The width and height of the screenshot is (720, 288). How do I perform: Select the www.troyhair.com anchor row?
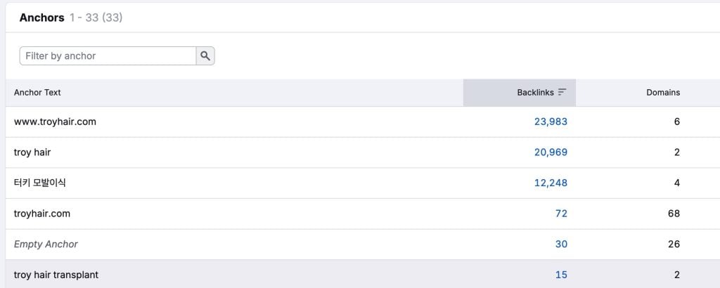[55, 122]
